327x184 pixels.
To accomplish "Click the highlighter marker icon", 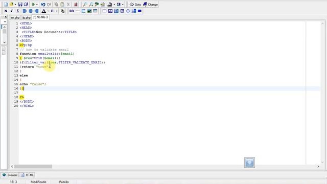I will click(110, 5).
